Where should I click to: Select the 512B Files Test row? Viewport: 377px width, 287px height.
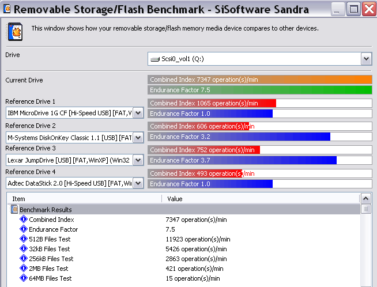click(x=184, y=239)
